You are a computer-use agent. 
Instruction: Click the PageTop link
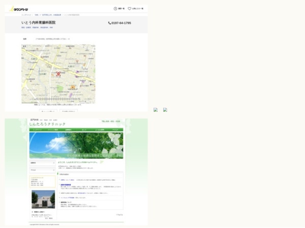(x=119, y=215)
